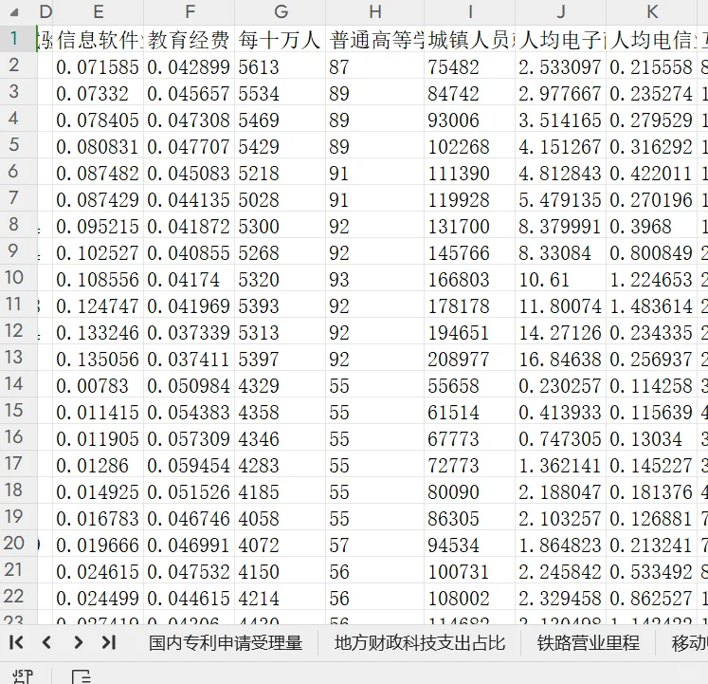
Task: Select cell with value 0.422011
Action: (651, 173)
